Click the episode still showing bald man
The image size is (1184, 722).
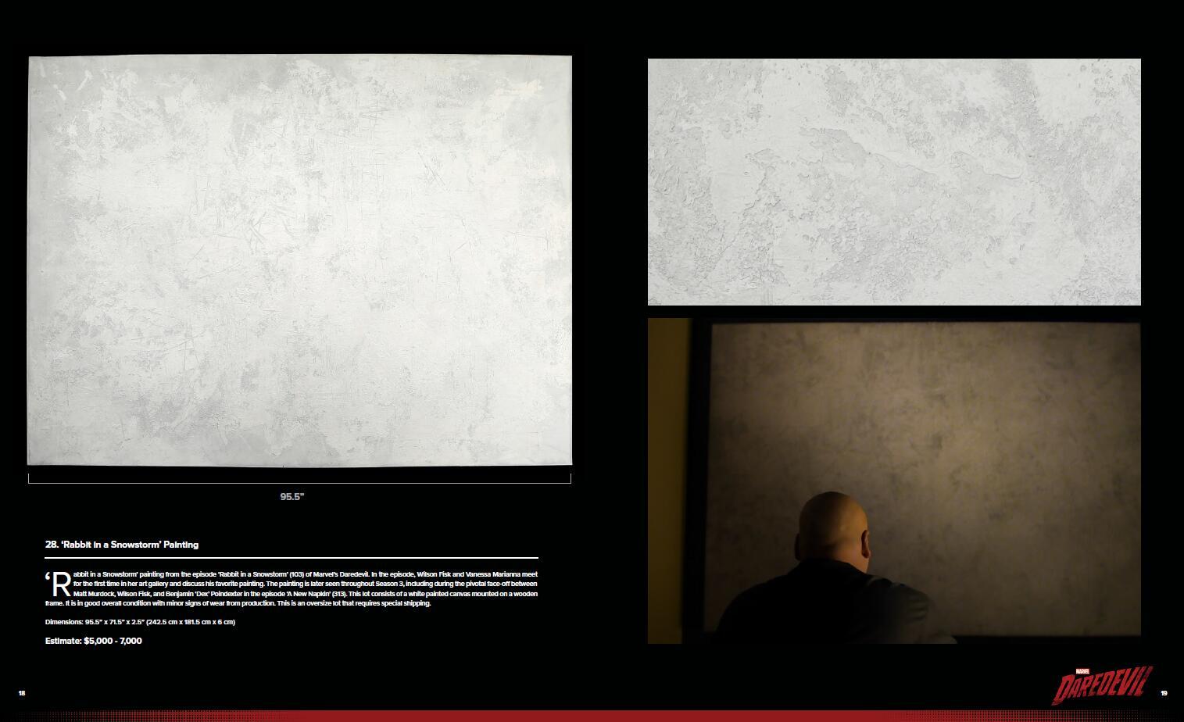point(894,481)
